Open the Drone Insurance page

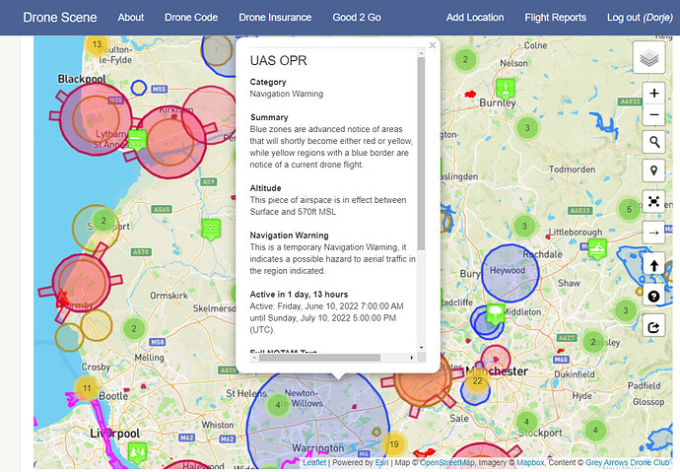[275, 18]
